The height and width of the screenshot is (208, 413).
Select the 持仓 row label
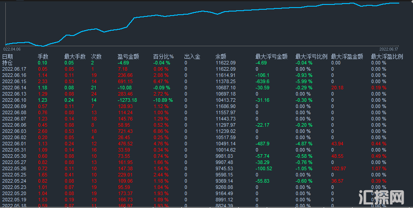(x=8, y=63)
